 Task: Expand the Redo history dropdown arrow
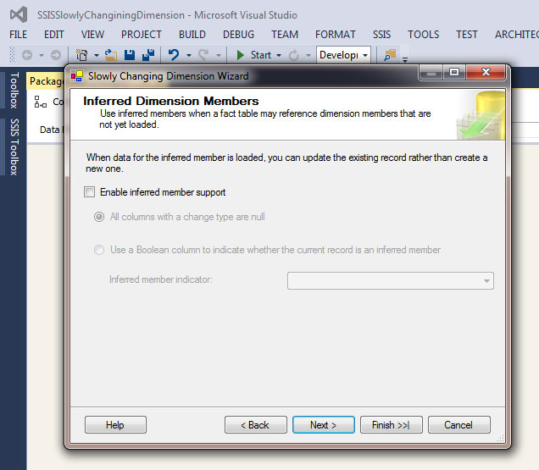tap(219, 55)
